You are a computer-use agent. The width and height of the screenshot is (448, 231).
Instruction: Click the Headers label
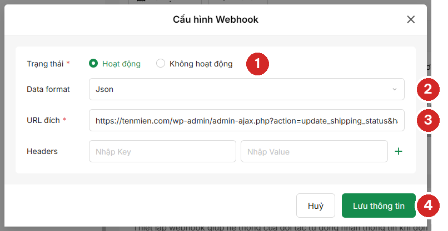[x=42, y=151]
